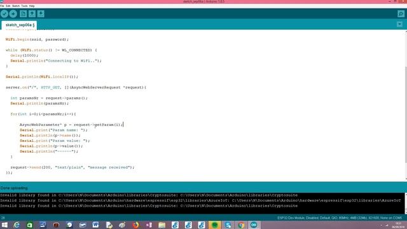The height and width of the screenshot is (229, 407).
Task: Click the console output vertical scrollbar
Action: pyautogui.click(x=406, y=204)
